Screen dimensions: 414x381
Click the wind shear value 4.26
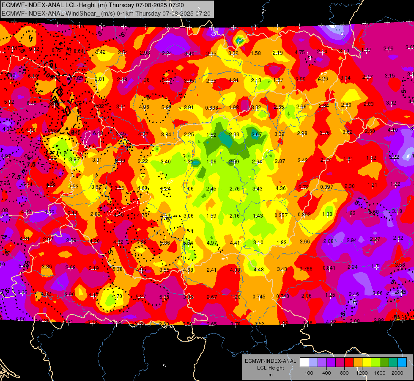point(323,78)
